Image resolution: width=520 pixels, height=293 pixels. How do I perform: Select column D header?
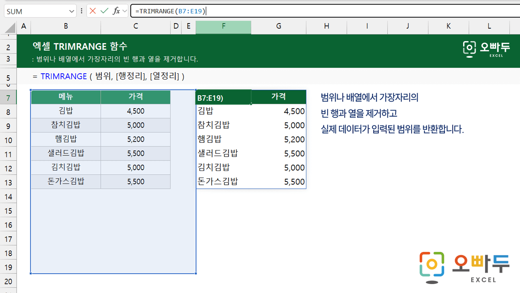(x=176, y=26)
